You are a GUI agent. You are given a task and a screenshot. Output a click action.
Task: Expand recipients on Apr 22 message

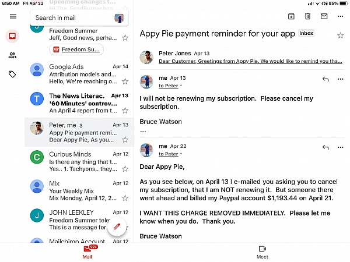(170, 154)
